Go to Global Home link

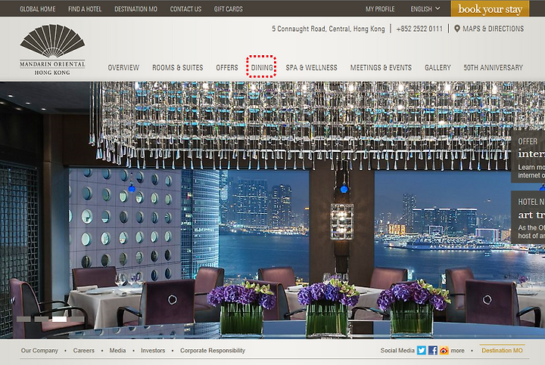(x=38, y=9)
